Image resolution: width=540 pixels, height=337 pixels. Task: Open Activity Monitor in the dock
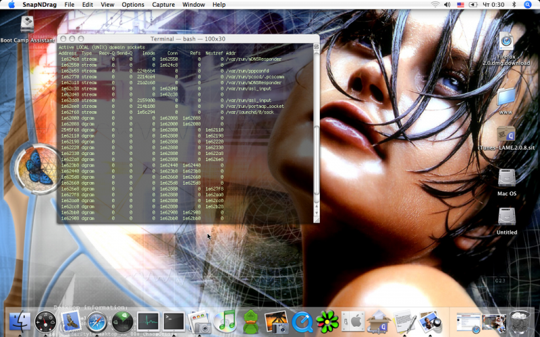pos(148,322)
